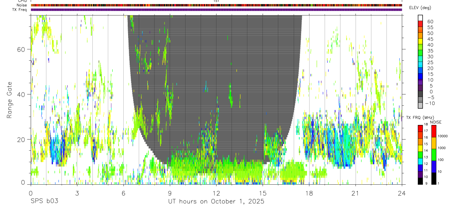Click the "18" label atop the TX FRQ scale
452x209 pixels.
click(x=425, y=125)
